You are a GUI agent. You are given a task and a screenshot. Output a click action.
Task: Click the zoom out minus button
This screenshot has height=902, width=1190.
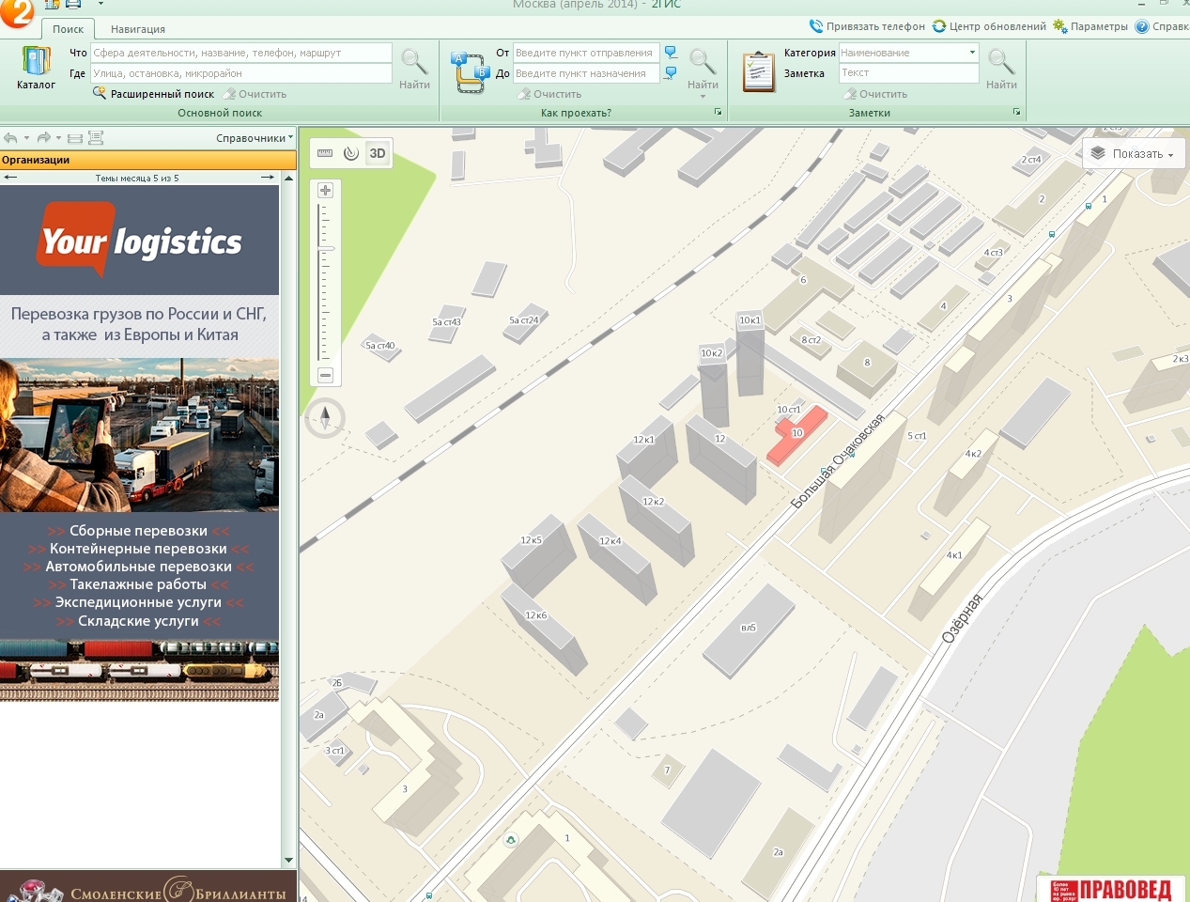click(326, 375)
